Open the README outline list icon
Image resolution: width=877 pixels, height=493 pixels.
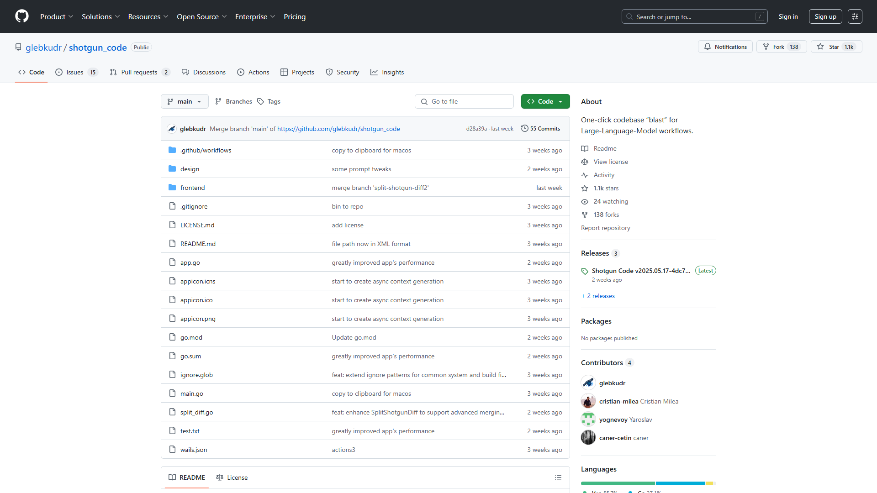(558, 477)
